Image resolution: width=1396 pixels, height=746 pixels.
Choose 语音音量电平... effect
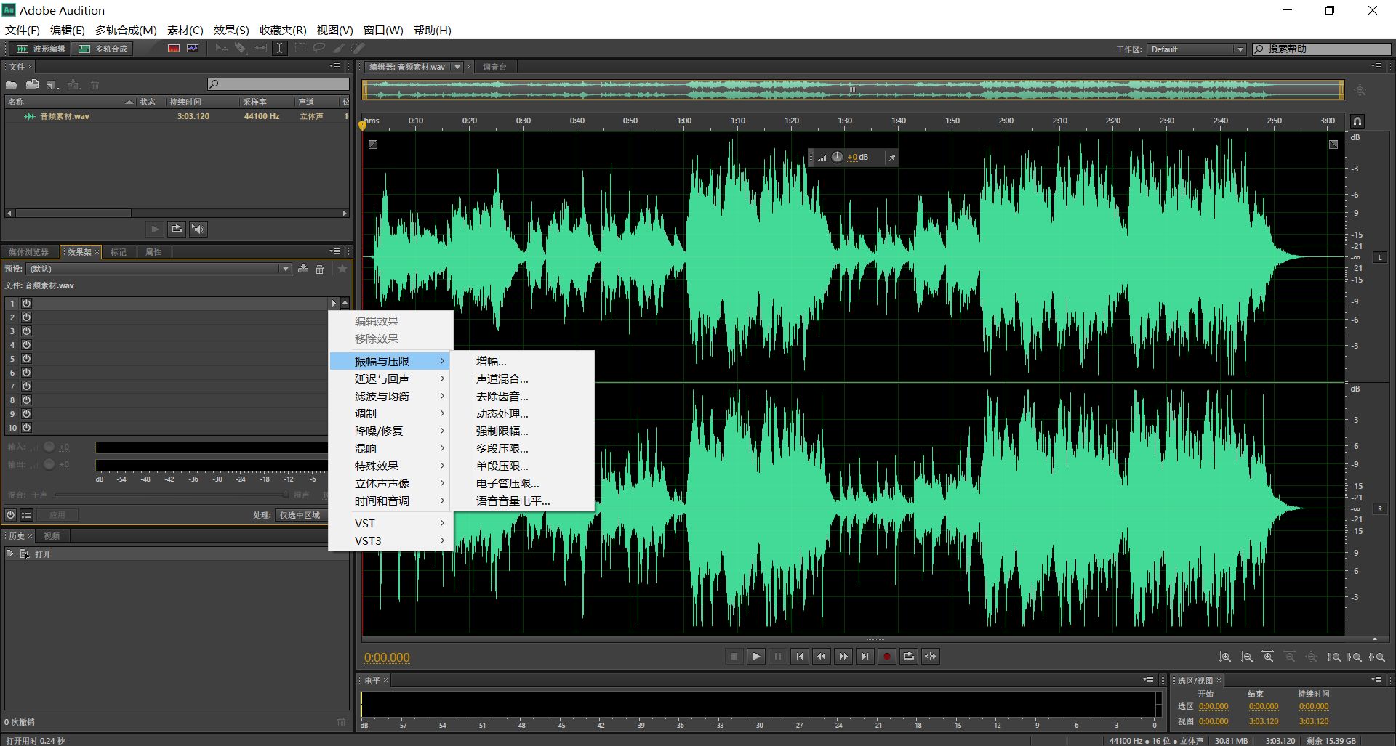click(x=522, y=500)
